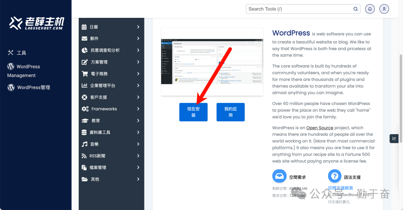Open the user account profile icon
The width and height of the screenshot is (403, 210).
[x=384, y=9]
